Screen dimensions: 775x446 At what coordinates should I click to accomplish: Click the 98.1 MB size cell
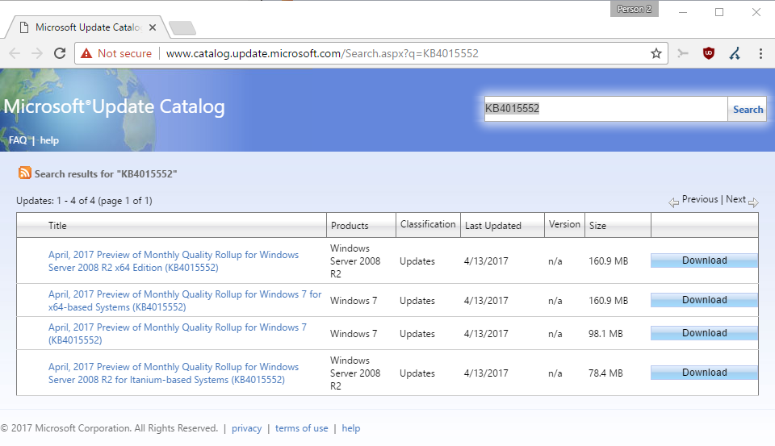[605, 334]
